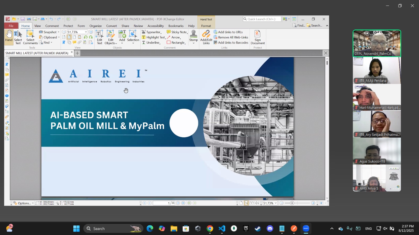Open the File menu
This screenshot has width=419, height=235.
pyautogui.click(x=11, y=26)
